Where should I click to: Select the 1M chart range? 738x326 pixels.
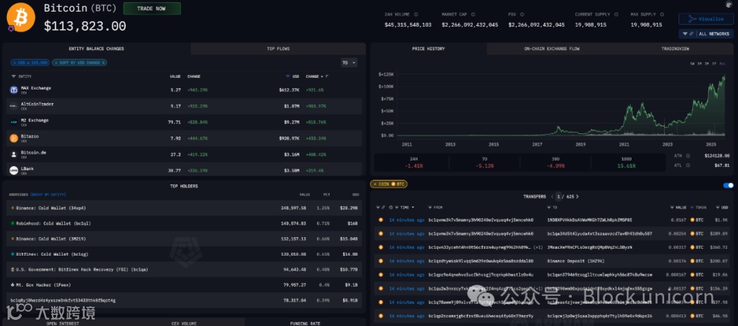[700, 64]
